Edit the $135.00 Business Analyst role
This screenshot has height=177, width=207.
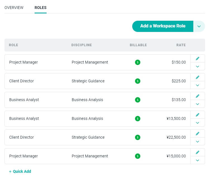click(x=198, y=96)
